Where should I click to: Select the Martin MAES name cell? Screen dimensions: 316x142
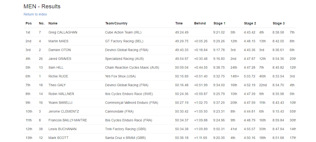click(58, 41)
